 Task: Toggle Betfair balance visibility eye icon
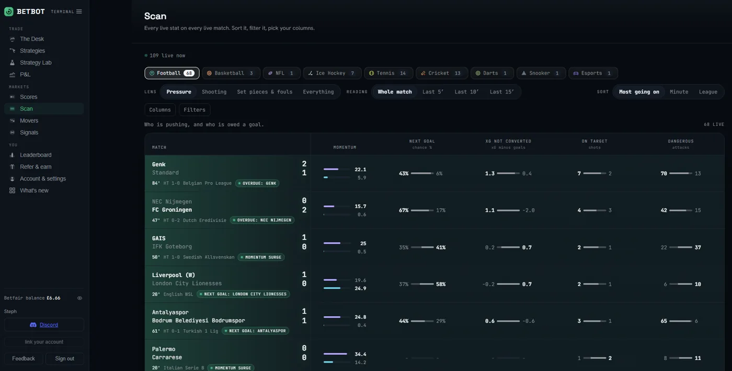click(x=79, y=298)
